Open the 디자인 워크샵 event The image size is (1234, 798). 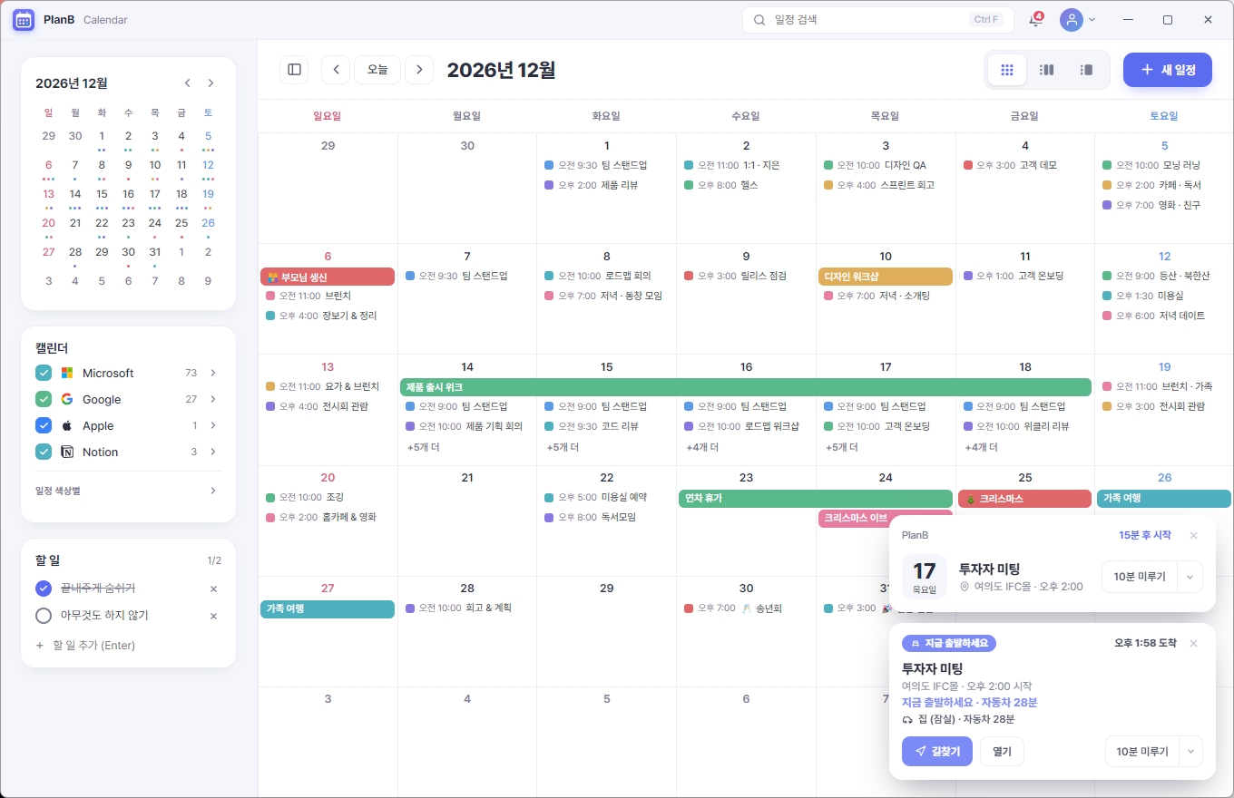[x=886, y=277]
